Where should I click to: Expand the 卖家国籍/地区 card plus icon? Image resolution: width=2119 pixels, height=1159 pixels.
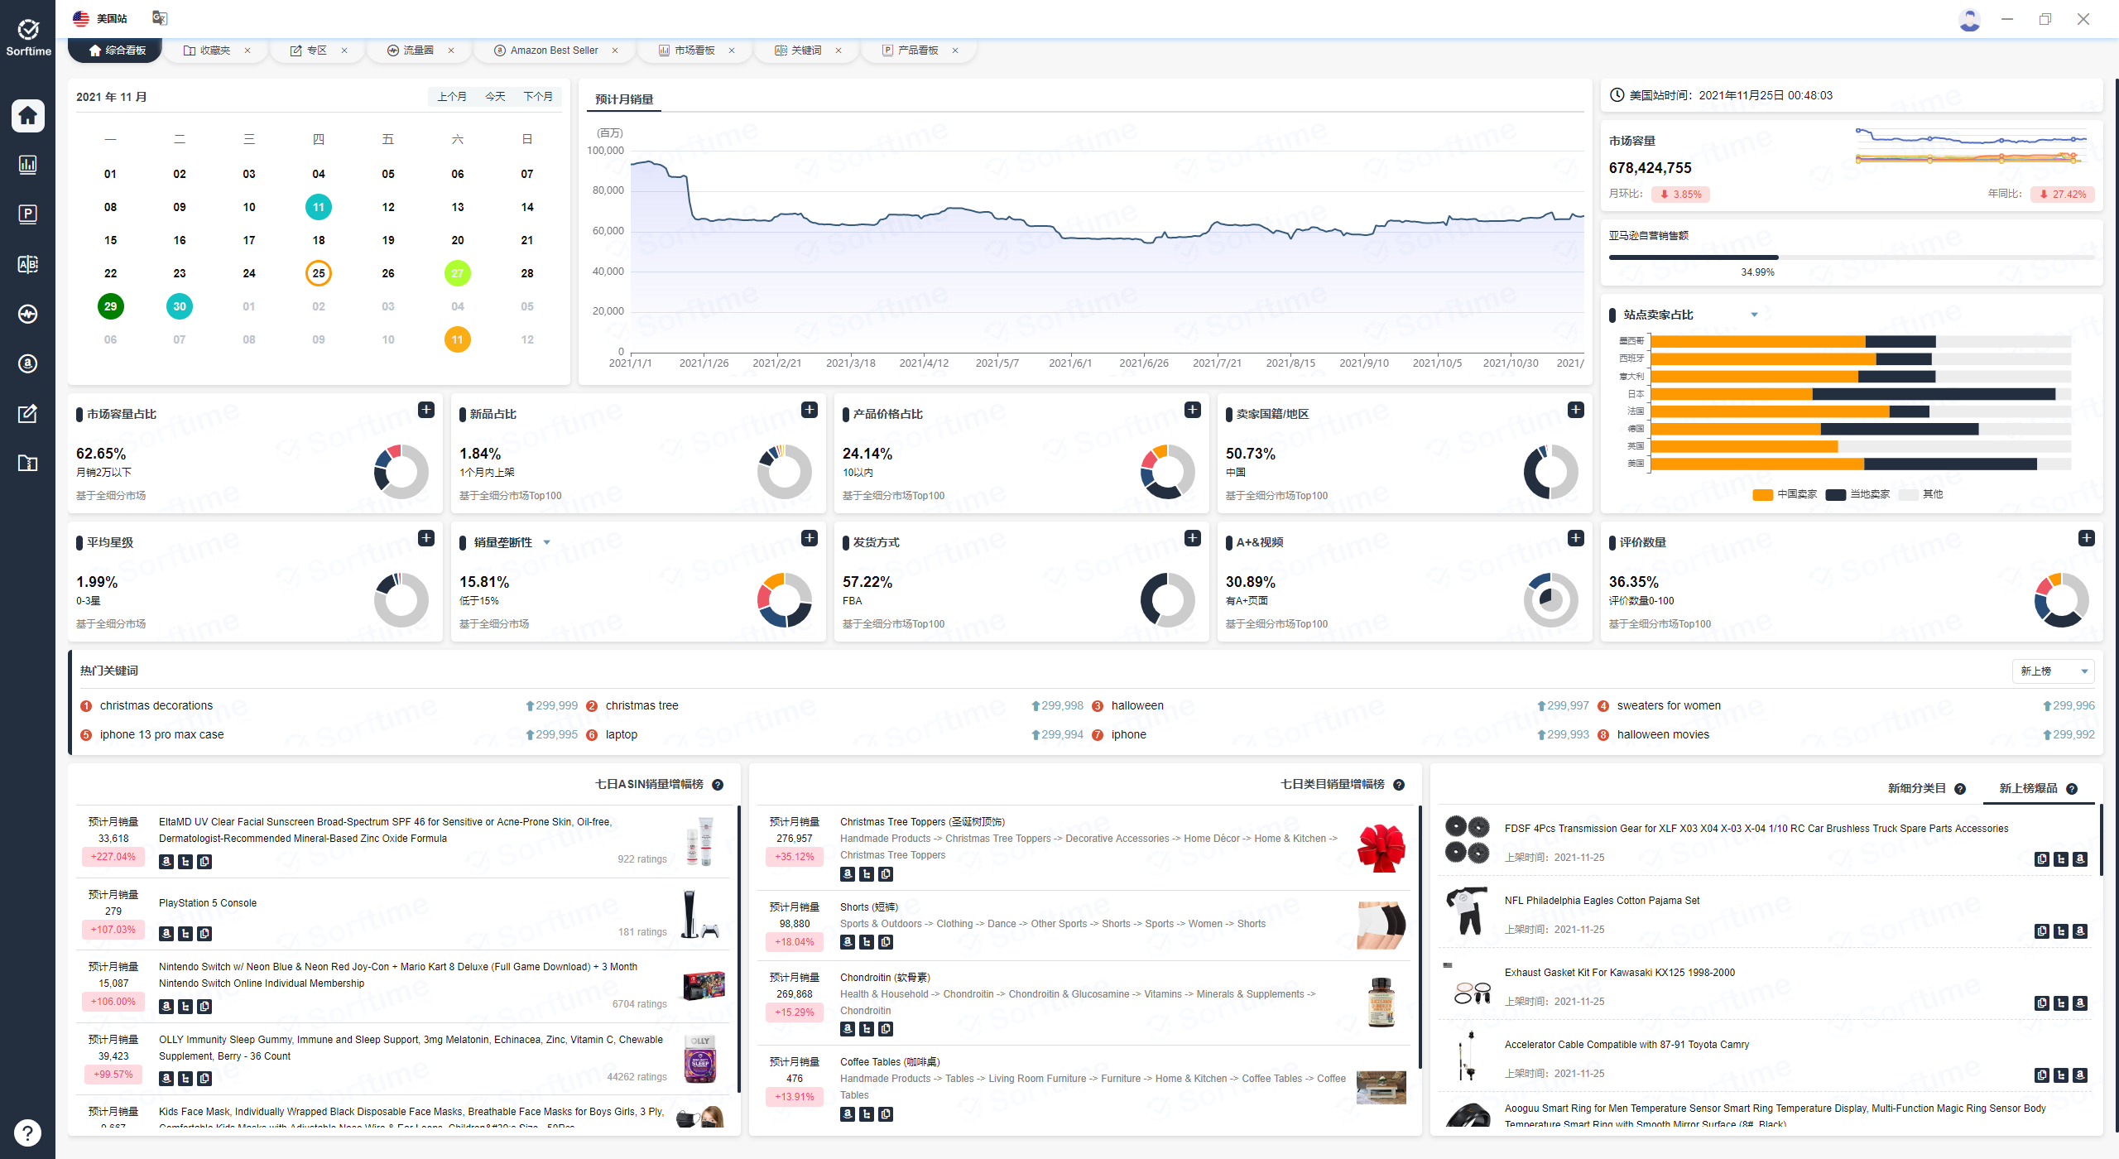click(1576, 410)
